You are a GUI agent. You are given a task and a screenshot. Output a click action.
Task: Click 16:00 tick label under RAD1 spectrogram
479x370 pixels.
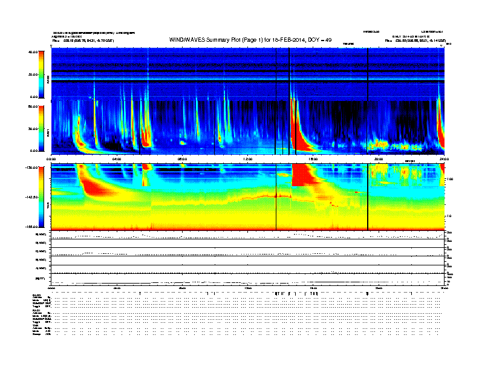[313, 159]
